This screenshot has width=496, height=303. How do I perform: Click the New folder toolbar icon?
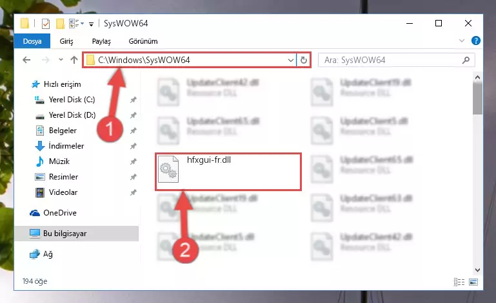[x=60, y=23]
